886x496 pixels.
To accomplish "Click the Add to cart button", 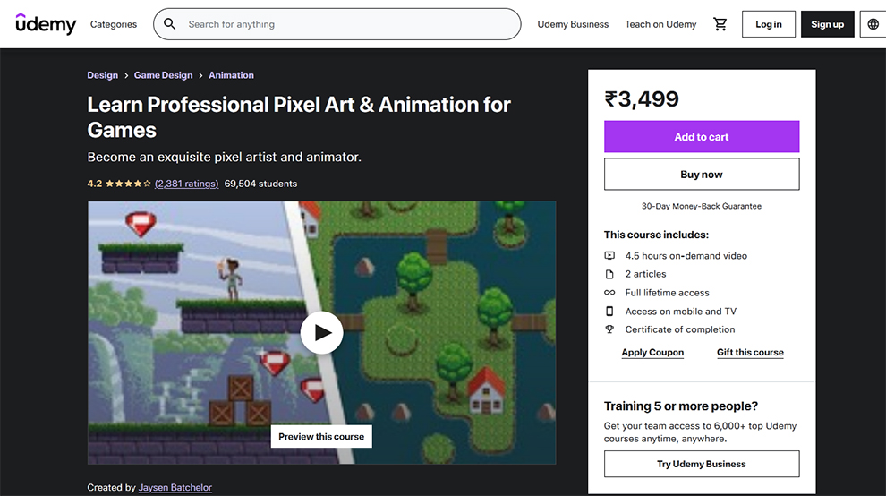I will click(702, 137).
